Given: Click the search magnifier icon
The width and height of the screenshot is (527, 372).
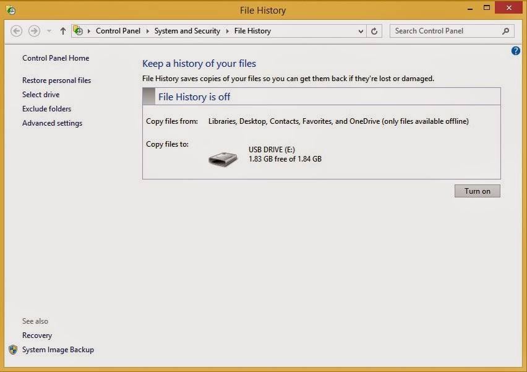Looking at the screenshot, I should (x=505, y=30).
